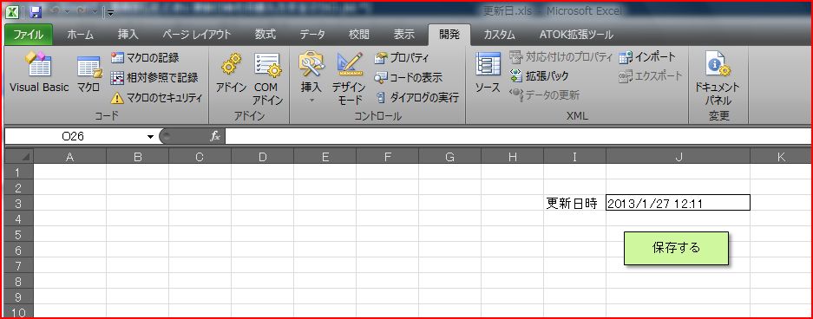Open プロパティ in Controls group
The width and height of the screenshot is (813, 319).
(x=402, y=58)
